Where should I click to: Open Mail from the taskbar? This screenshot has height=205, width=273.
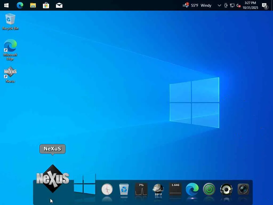pos(59,5)
